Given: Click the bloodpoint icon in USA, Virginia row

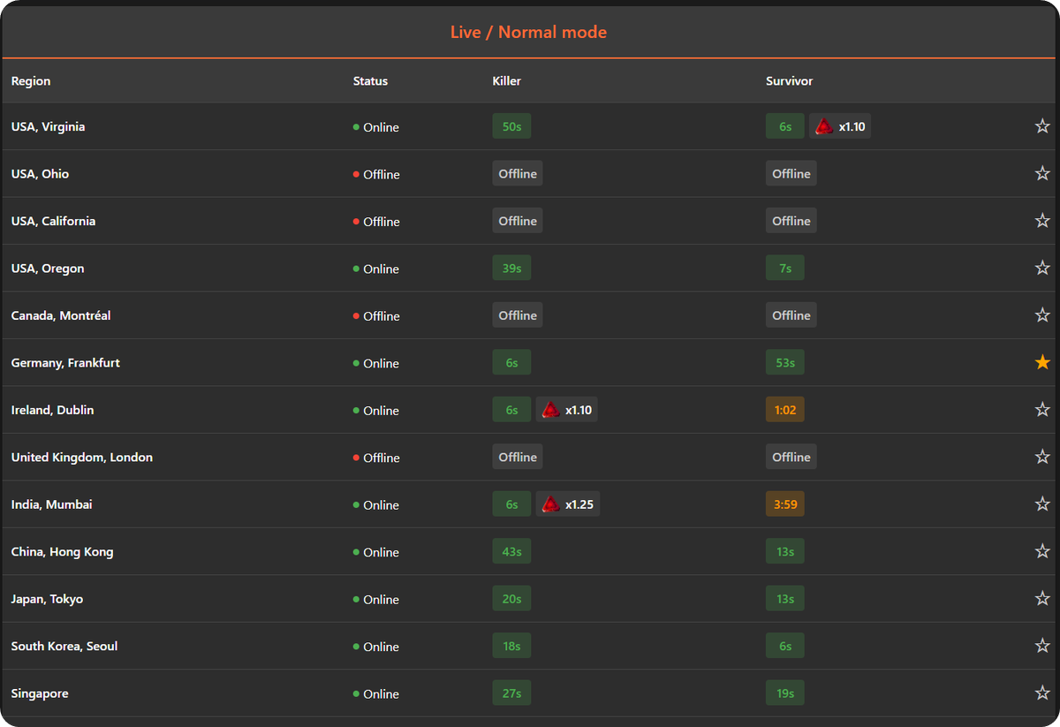Looking at the screenshot, I should coord(824,126).
